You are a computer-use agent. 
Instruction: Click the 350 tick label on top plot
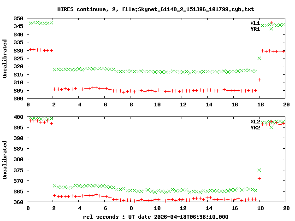18,18
